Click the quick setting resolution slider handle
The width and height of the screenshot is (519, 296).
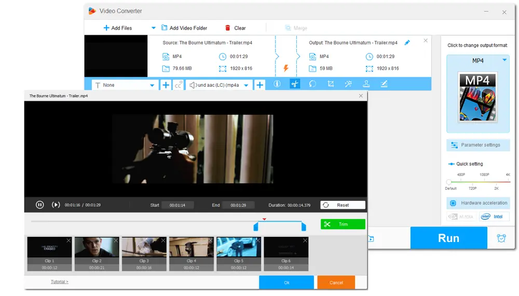click(x=448, y=182)
